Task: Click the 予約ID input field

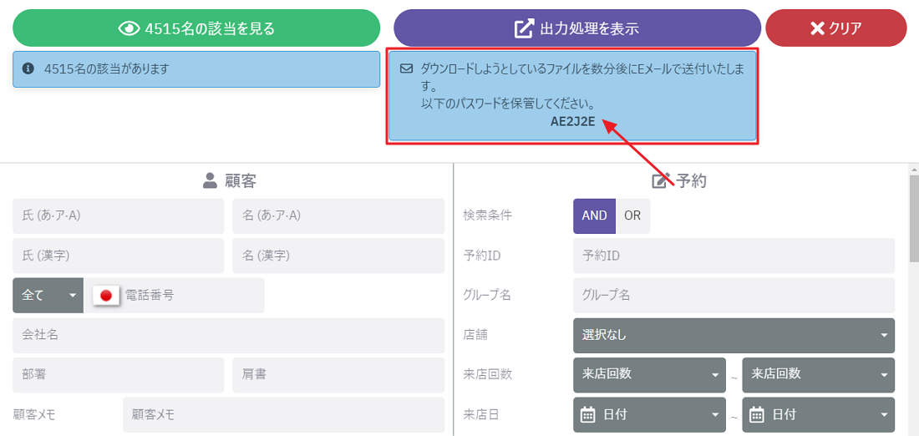Action: click(x=734, y=256)
